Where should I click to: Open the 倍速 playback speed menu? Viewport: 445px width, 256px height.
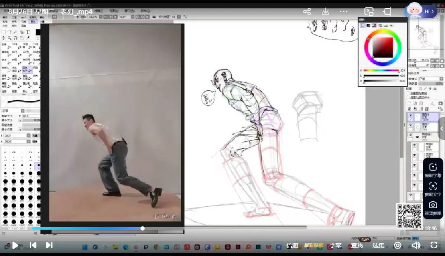pos(292,245)
